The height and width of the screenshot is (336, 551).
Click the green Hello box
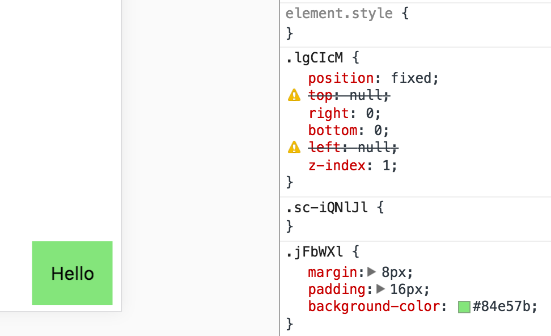pyautogui.click(x=72, y=273)
